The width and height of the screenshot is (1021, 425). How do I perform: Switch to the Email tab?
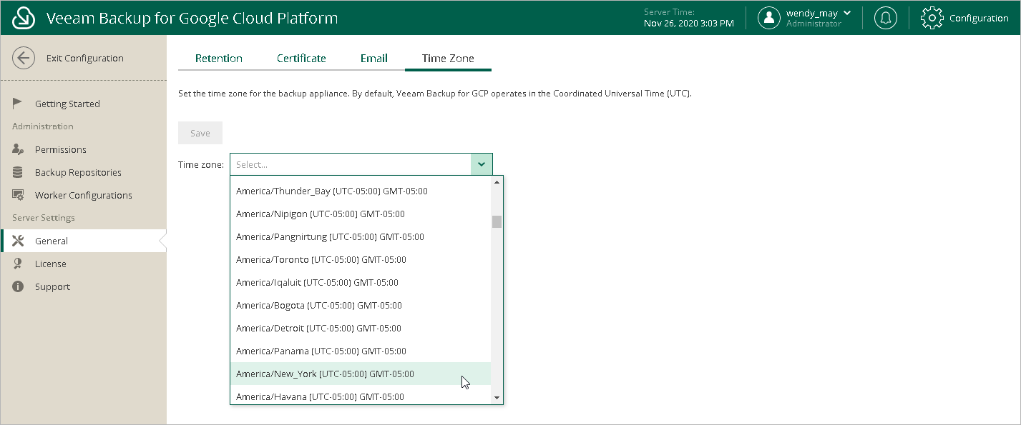[x=373, y=59]
